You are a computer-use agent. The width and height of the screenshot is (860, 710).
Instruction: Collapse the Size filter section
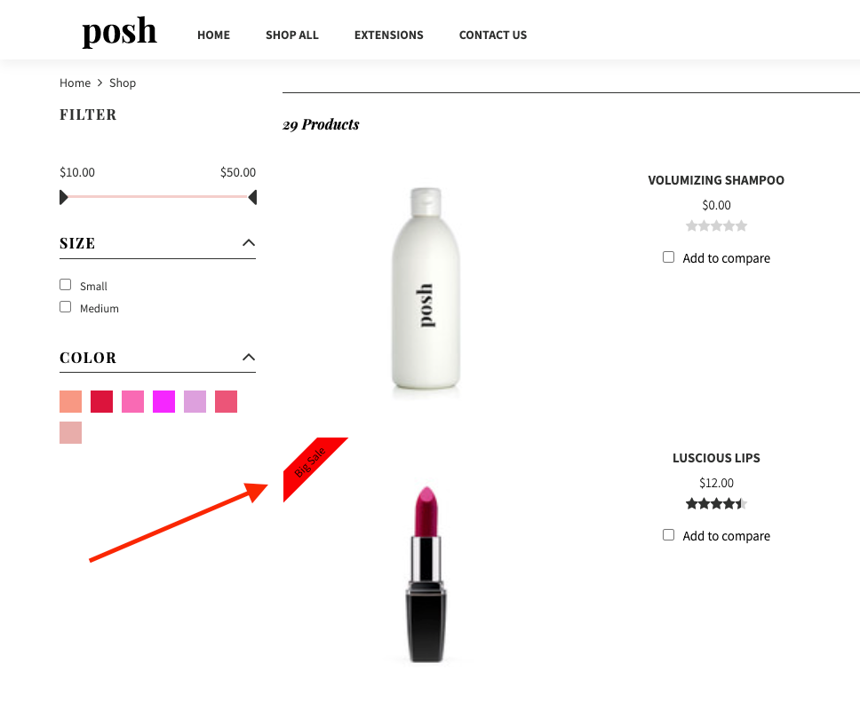click(x=249, y=242)
